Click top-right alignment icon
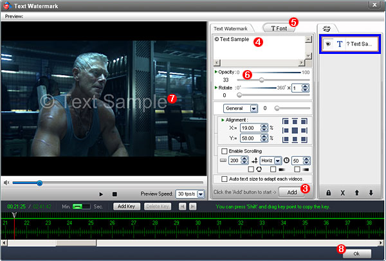This screenshot has height=261, width=386. tap(304, 122)
